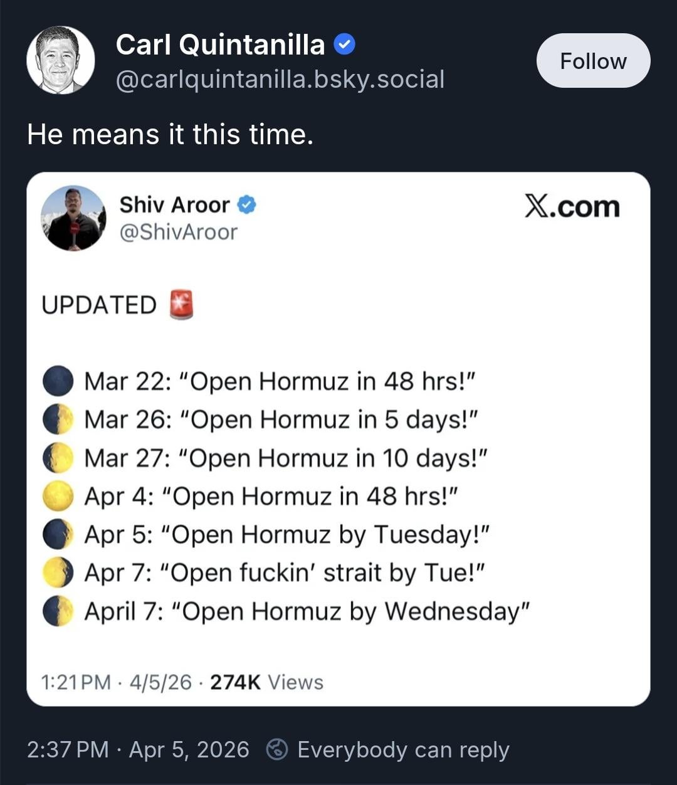Click Carl Quintanilla's blue verified badge
Screen dimensions: 677x785
coord(345,45)
